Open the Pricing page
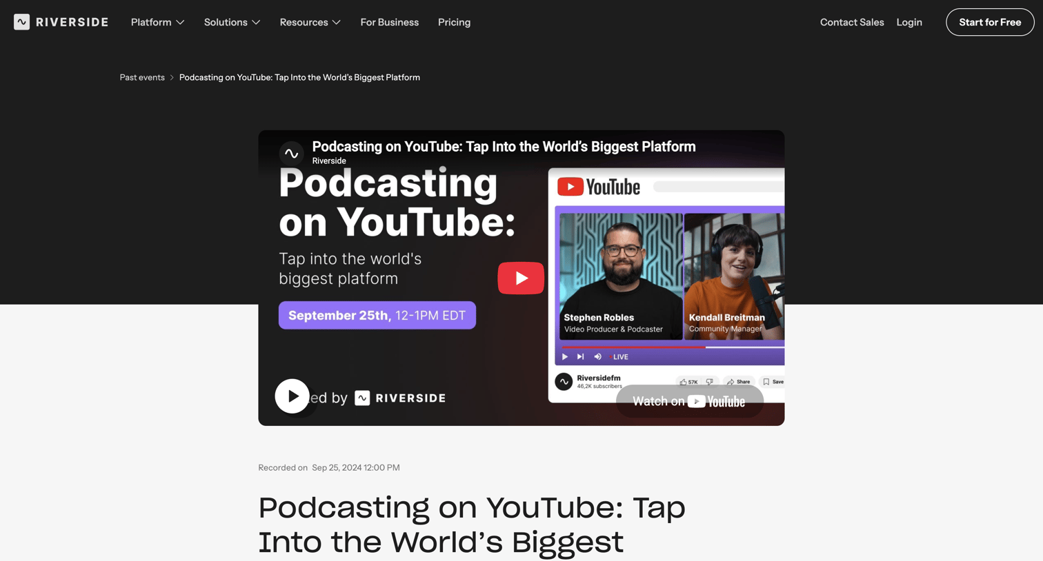The image size is (1043, 561). (454, 22)
